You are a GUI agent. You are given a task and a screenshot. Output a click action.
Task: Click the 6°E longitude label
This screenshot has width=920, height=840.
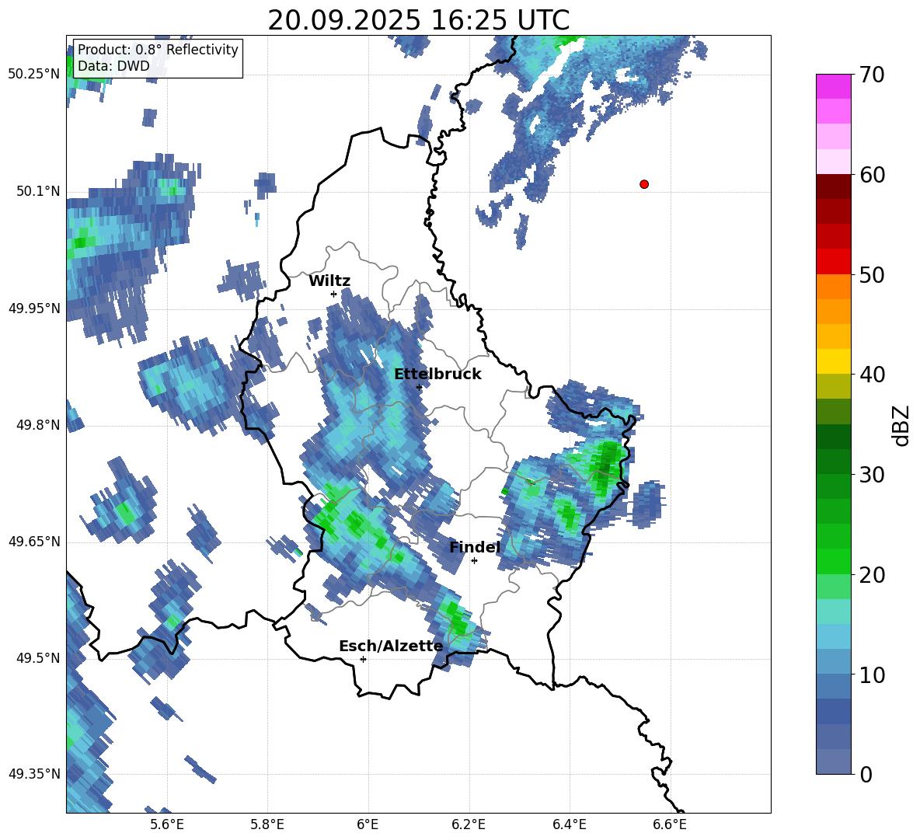click(368, 824)
